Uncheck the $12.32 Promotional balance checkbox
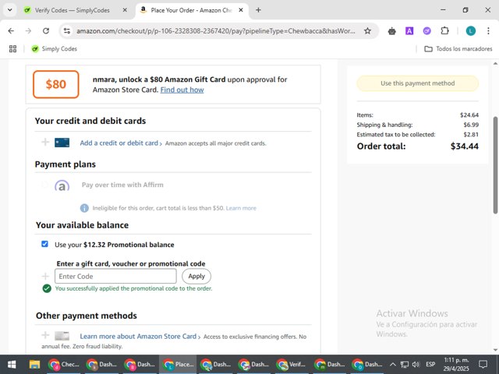The height and width of the screenshot is (374, 499). (45, 244)
